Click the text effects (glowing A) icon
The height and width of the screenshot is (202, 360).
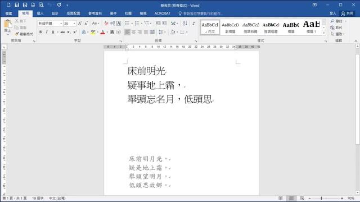pyautogui.click(x=84, y=32)
